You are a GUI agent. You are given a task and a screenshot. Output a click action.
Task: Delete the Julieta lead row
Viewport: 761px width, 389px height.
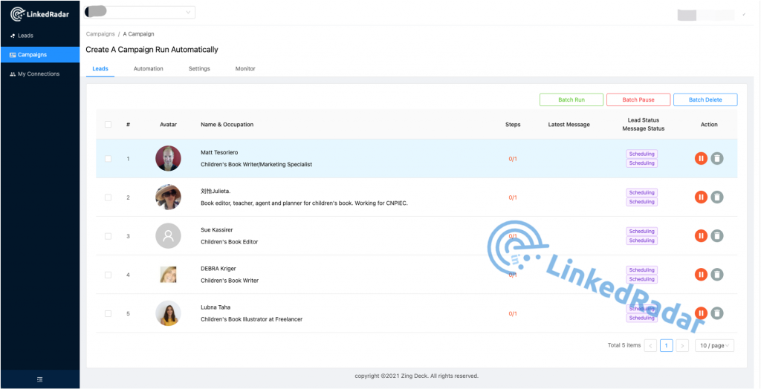(x=716, y=197)
